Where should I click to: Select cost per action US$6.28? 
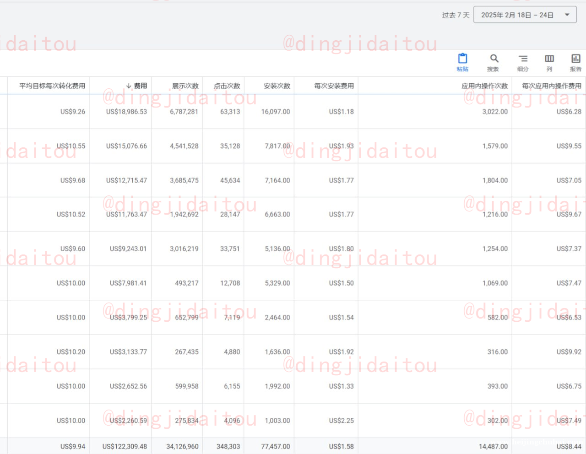pyautogui.click(x=569, y=112)
